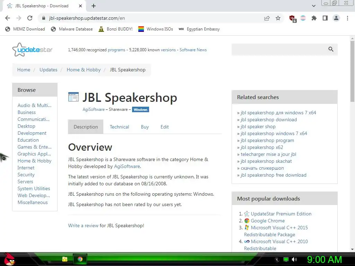Open the file explorer taskbar icon
355x266 pixels.
65,259
